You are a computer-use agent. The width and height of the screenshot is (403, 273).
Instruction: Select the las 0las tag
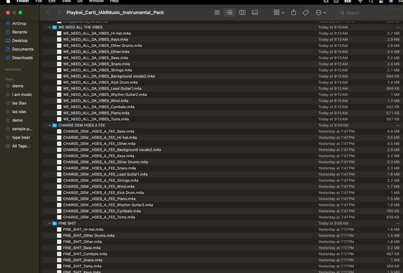(20, 103)
